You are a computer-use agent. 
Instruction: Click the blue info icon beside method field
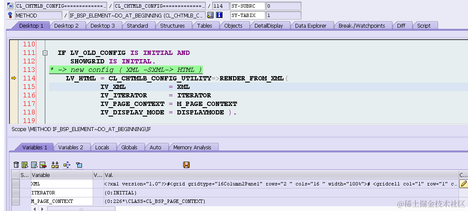coord(219,15)
